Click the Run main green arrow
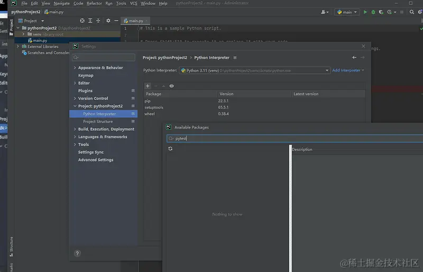 tap(365, 12)
